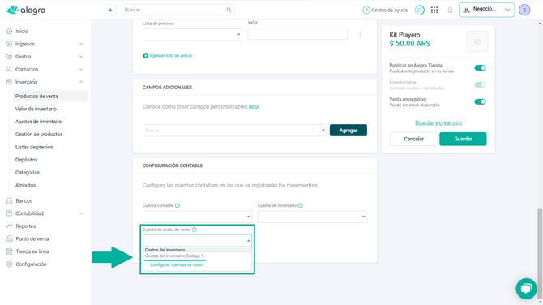Image resolution: width=543 pixels, height=305 pixels.
Task: Open the price list row options menu
Action: [360, 34]
